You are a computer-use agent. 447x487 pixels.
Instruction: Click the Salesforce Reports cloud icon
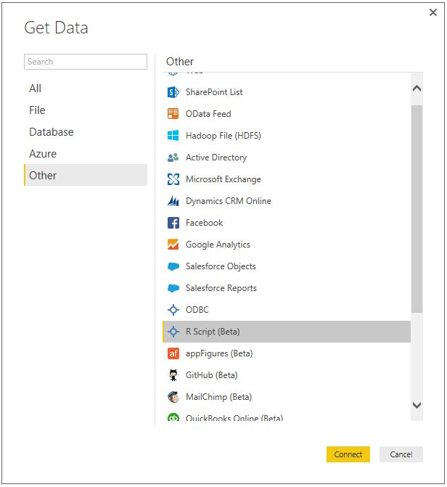[173, 288]
